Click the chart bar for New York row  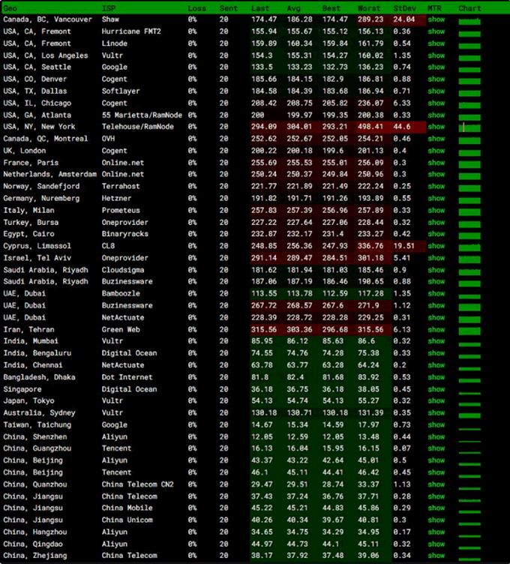pos(469,127)
